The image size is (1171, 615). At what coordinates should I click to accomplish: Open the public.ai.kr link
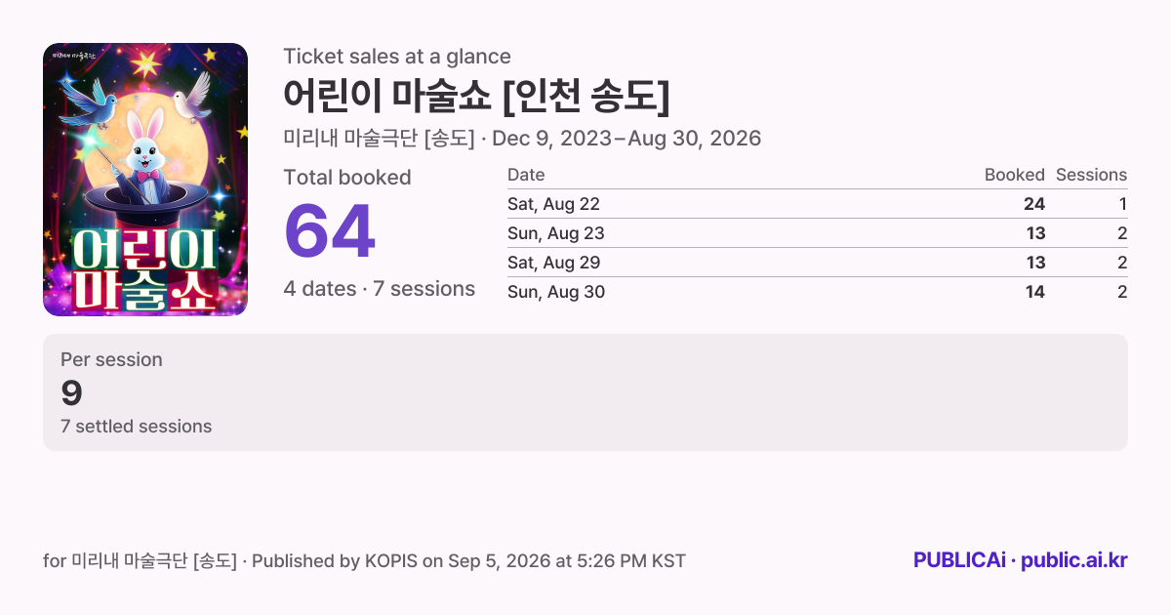1074,560
